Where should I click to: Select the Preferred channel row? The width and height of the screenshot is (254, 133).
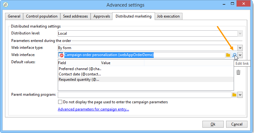point(80,69)
